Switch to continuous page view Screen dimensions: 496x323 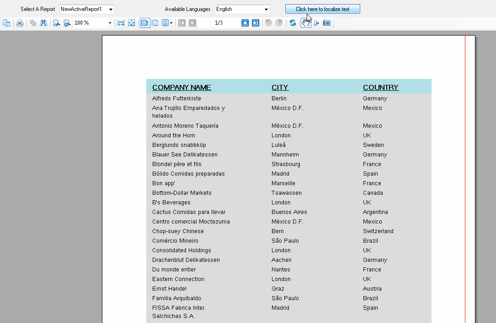[155, 23]
